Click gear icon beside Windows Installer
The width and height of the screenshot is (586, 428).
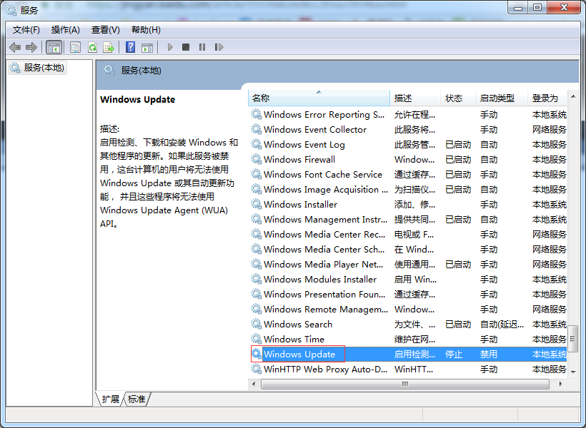click(x=257, y=205)
